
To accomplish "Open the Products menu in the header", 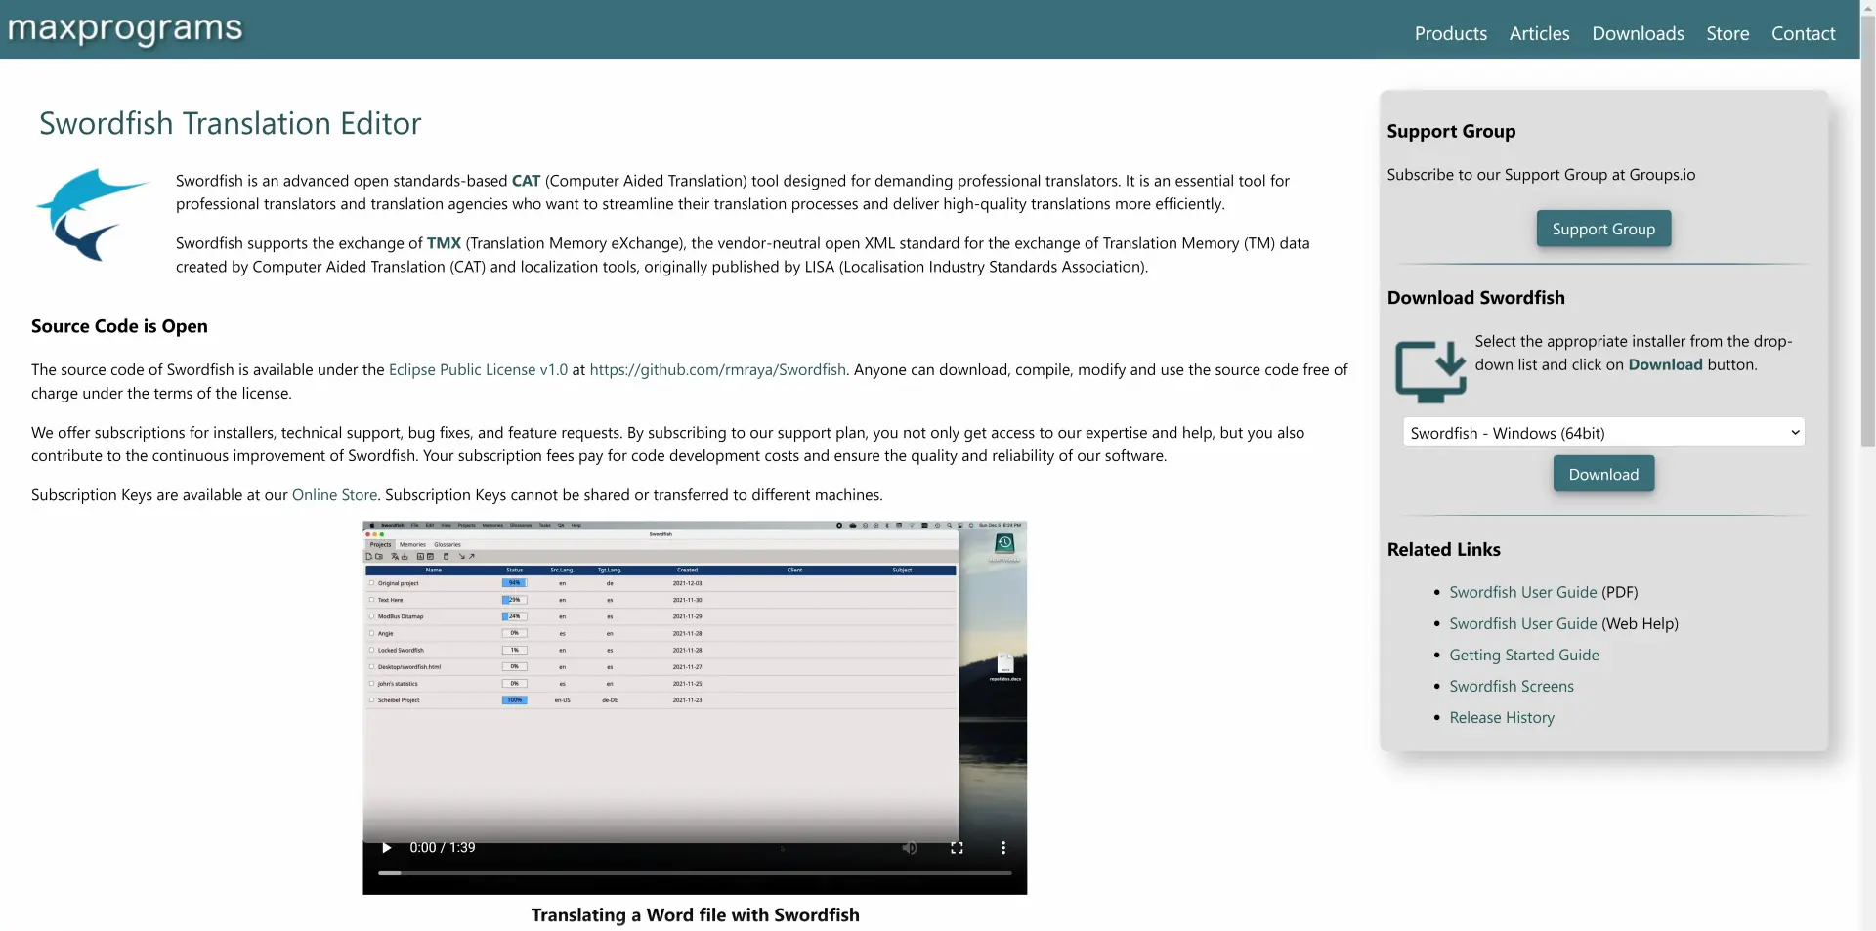I will [x=1450, y=33].
